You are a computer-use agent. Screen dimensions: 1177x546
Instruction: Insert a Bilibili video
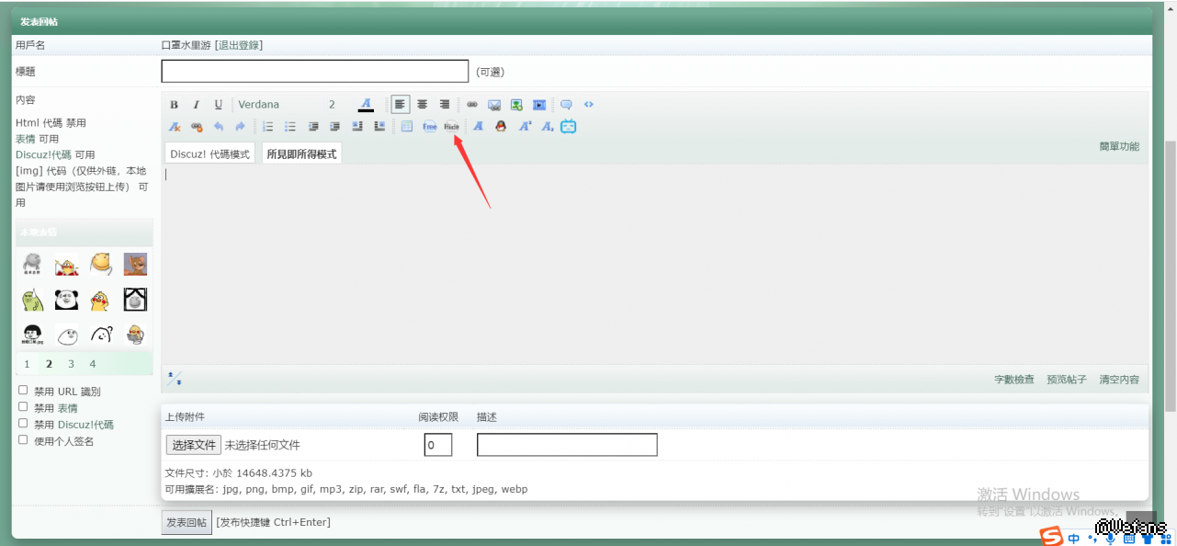click(569, 127)
